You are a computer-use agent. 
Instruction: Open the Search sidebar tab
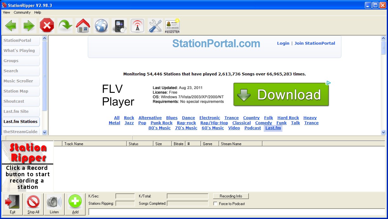coord(21,71)
